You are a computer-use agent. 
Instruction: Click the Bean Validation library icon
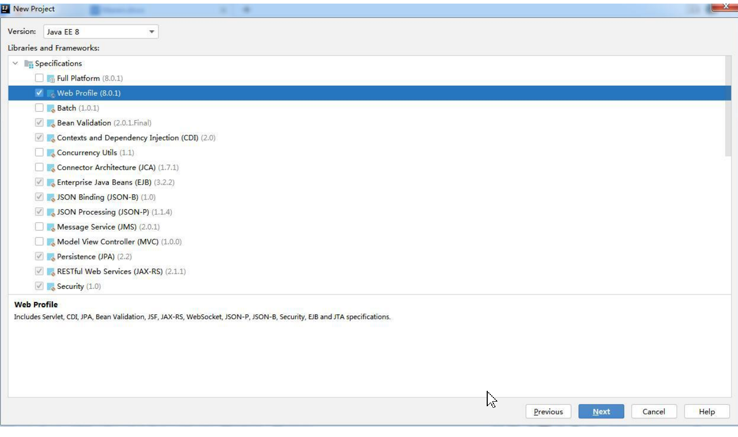click(x=51, y=123)
